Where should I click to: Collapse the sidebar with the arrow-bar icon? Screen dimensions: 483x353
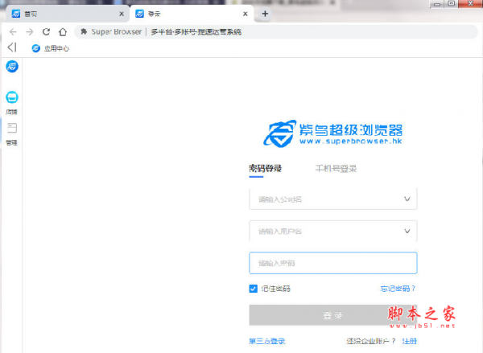coord(12,47)
